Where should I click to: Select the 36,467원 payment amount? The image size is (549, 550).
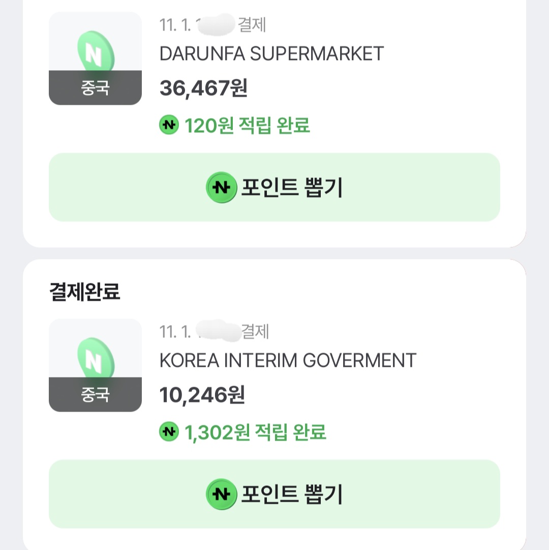pyautogui.click(x=203, y=88)
